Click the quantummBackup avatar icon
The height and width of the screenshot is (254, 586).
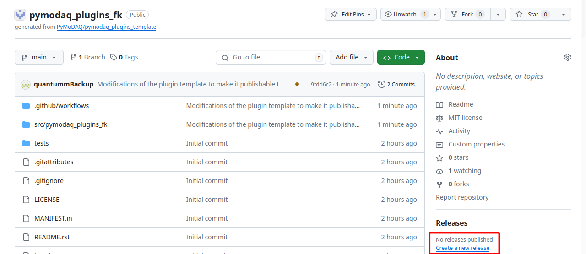(26, 84)
